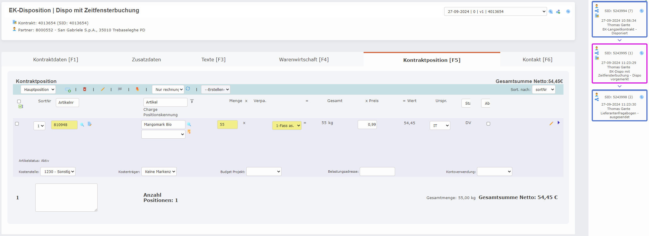Switch to the Warenwirtschaft [F4] tab

click(x=304, y=60)
